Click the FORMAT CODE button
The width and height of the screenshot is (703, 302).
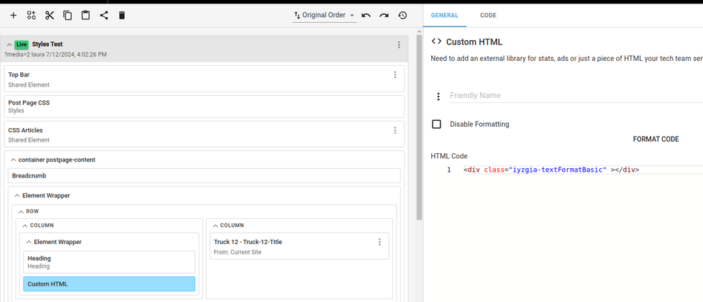(x=656, y=140)
